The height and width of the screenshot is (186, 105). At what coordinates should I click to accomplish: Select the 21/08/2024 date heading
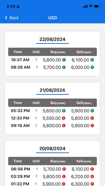(52, 90)
